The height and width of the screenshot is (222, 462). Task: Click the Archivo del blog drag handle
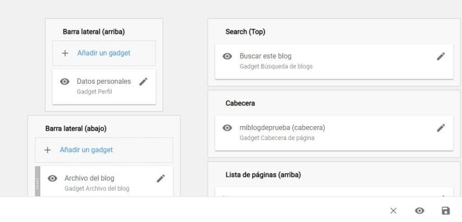click(37, 181)
